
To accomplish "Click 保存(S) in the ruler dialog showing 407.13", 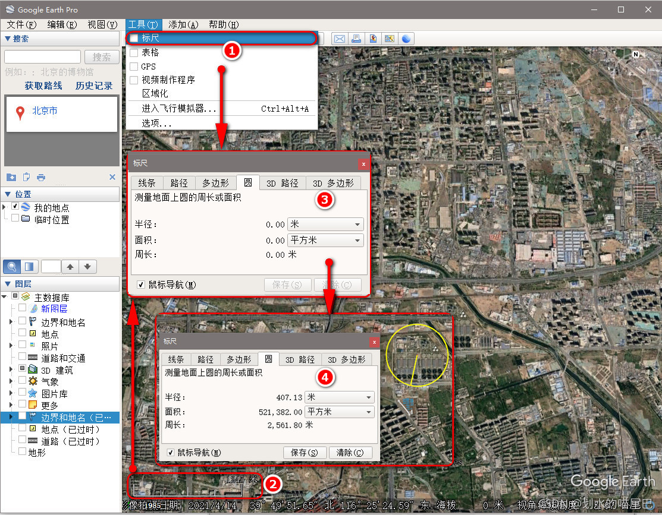I will (305, 453).
